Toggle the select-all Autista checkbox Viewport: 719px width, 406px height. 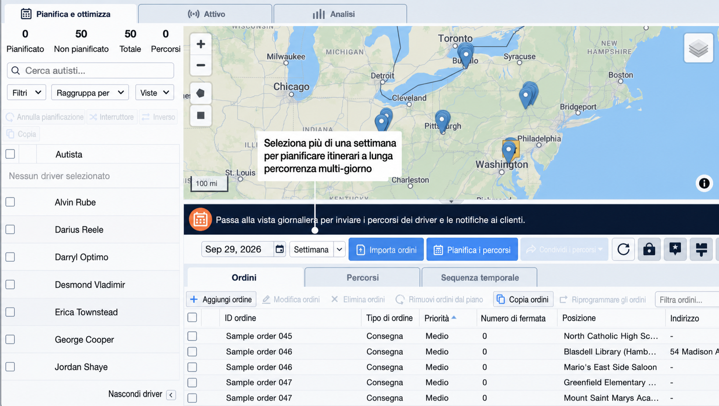[x=10, y=154]
